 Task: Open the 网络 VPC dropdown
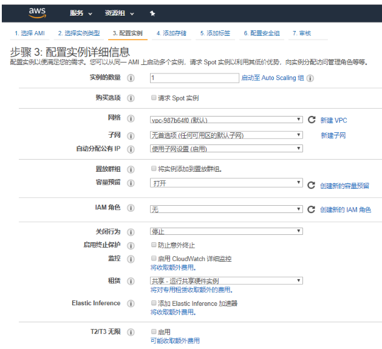(x=227, y=120)
